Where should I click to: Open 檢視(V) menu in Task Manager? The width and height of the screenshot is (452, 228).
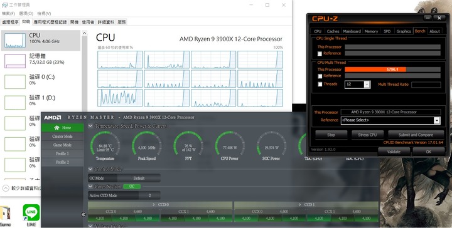44,14
